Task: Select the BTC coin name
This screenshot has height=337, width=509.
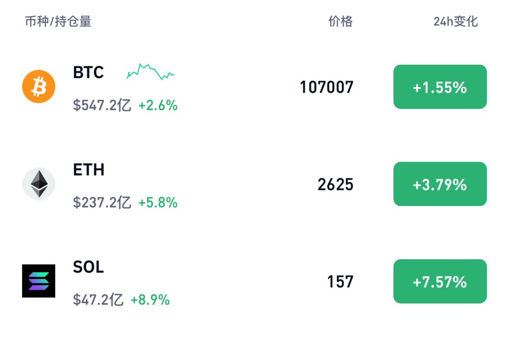Action: [x=88, y=72]
